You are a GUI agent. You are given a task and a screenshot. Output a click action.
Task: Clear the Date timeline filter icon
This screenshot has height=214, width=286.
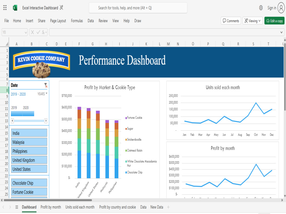[46, 85]
